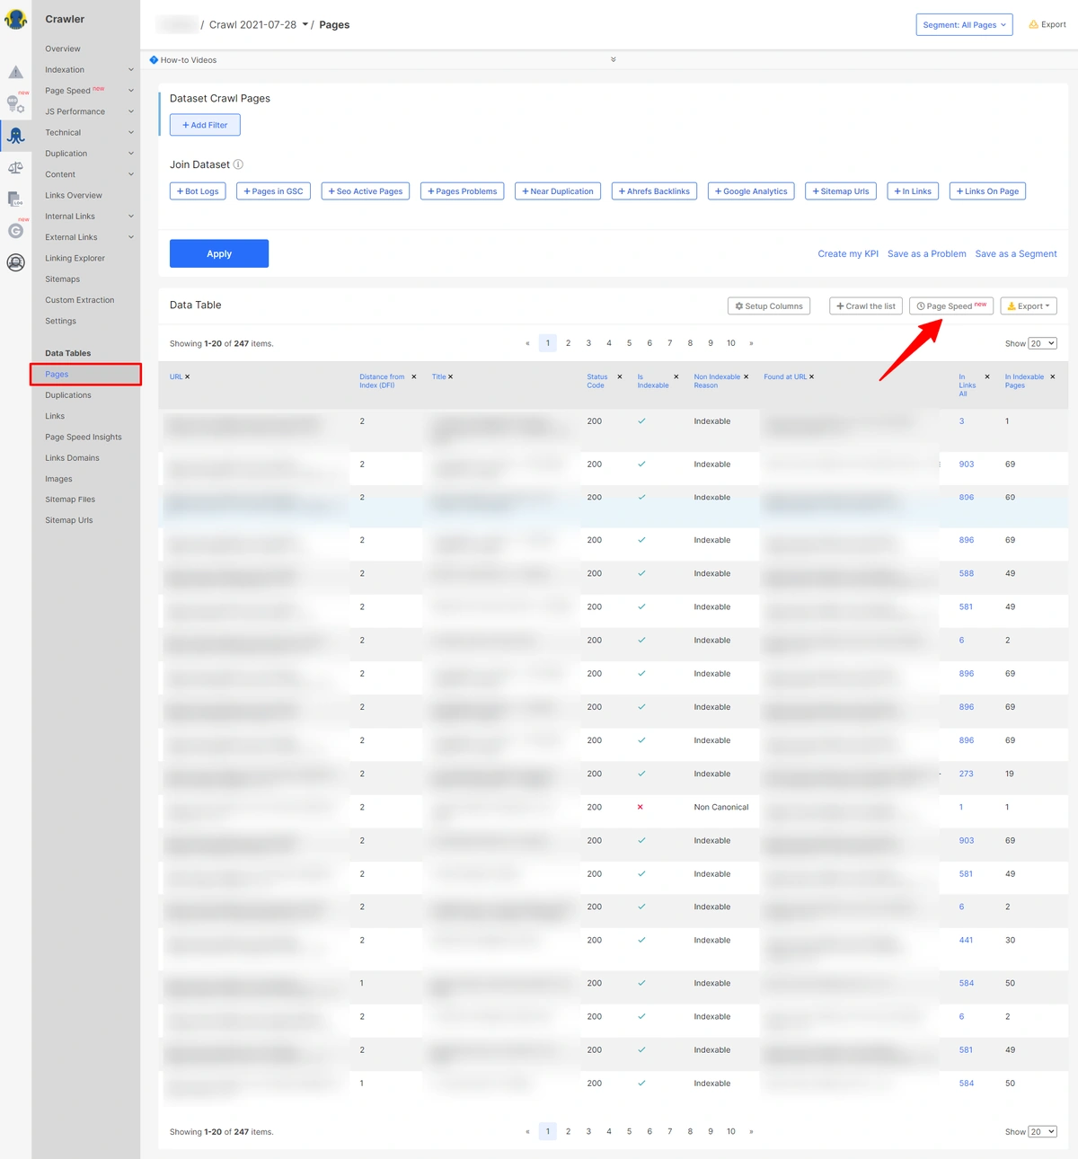Click the info icon beside Join Dataset
The width and height of the screenshot is (1078, 1159).
pyautogui.click(x=238, y=164)
